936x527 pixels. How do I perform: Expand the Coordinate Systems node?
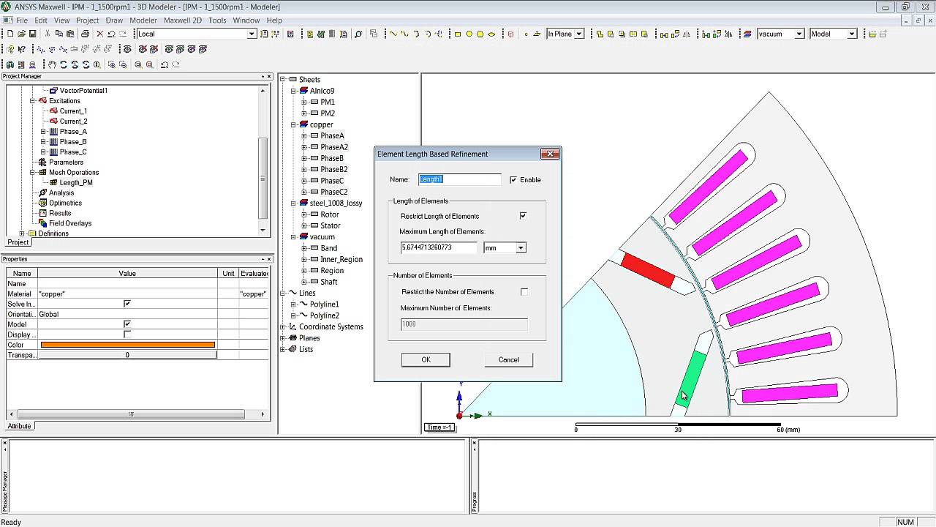pos(283,326)
